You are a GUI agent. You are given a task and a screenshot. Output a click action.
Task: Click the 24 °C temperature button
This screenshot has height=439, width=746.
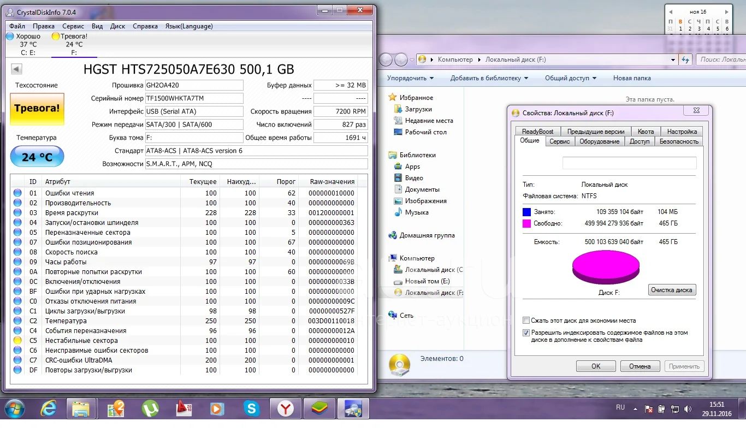[x=37, y=157]
